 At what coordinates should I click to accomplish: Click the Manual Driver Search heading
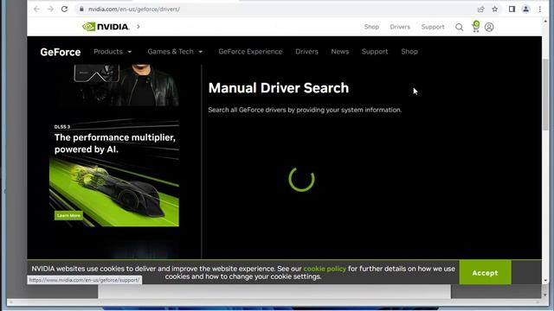pyautogui.click(x=279, y=88)
